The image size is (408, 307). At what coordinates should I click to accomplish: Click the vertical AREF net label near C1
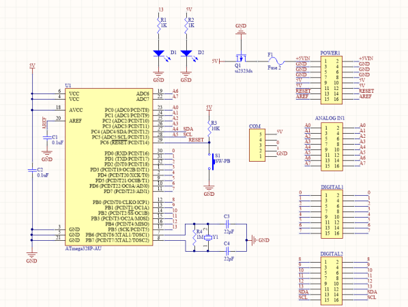tap(44, 123)
